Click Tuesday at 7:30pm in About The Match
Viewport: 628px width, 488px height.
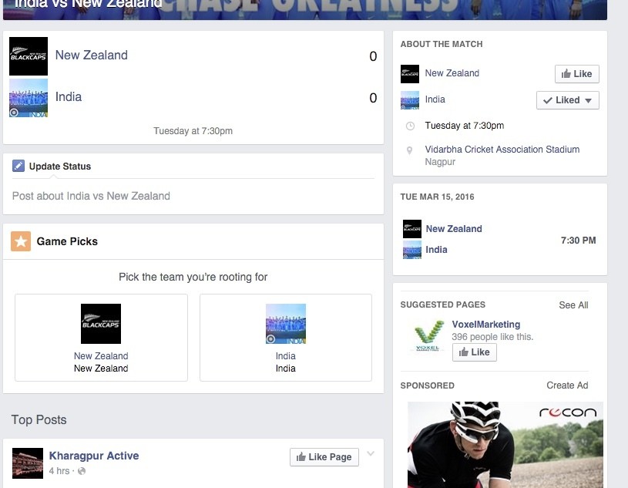[464, 126]
